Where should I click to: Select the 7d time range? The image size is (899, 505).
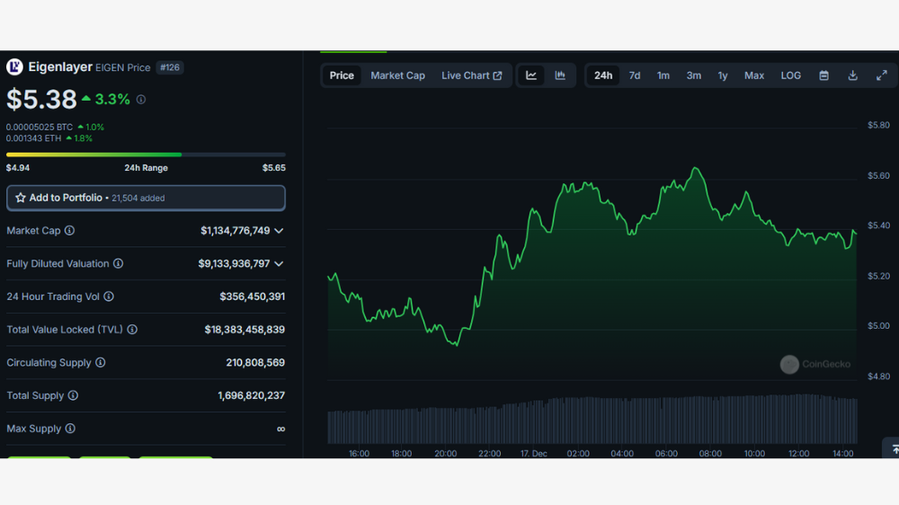pyautogui.click(x=635, y=75)
